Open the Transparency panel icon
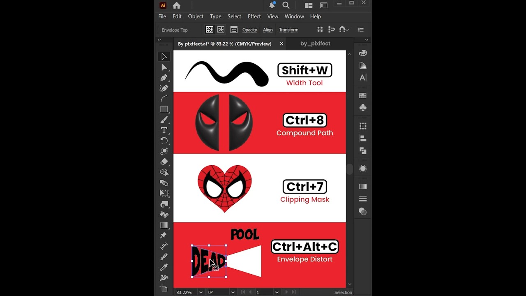Viewport: 526px width, 296px height. (x=363, y=211)
